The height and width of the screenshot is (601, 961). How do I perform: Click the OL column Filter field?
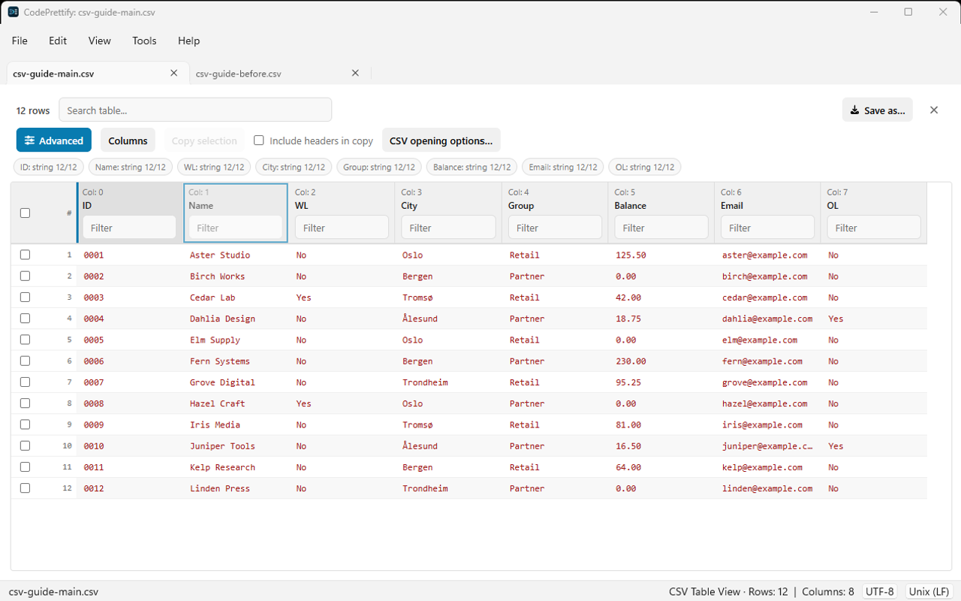[874, 228]
